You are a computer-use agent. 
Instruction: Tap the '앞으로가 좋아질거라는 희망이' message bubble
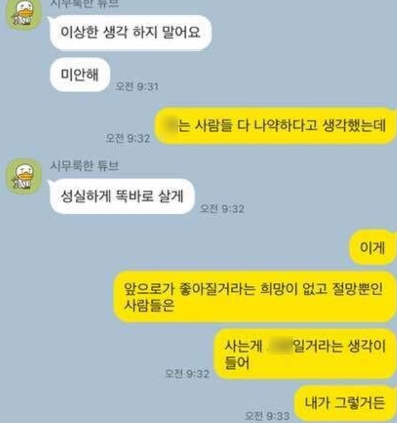pyautogui.click(x=255, y=297)
